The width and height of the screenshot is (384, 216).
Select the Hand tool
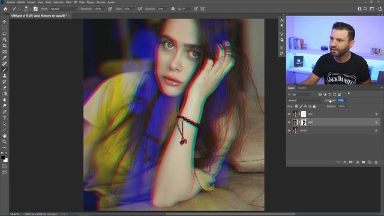point(4,136)
